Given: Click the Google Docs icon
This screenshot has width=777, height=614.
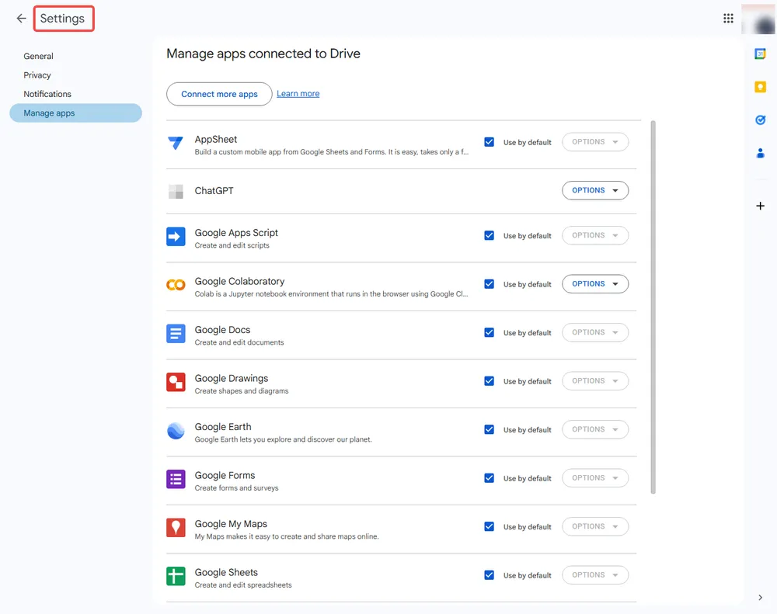Looking at the screenshot, I should (176, 334).
